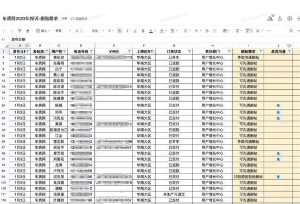
Task: Apply the fill color bucket icon
Action: coord(162,31)
